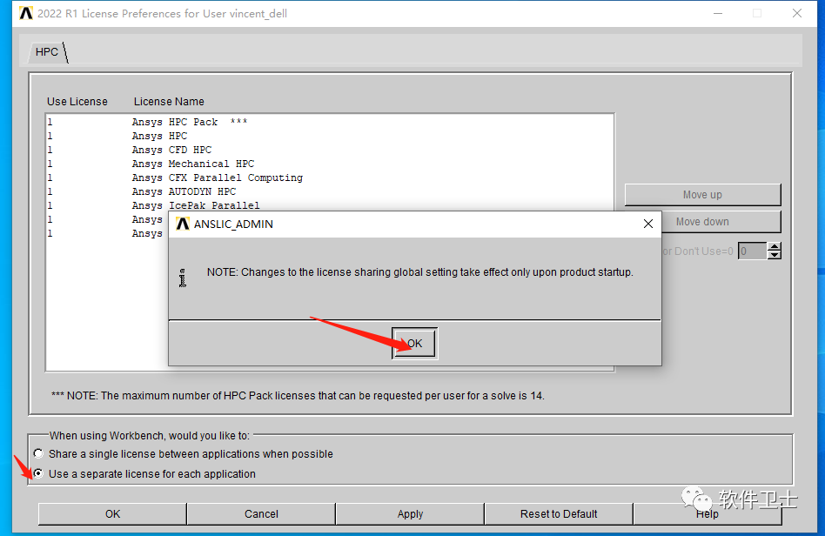Click the Apply button
825x536 pixels.
click(411, 514)
